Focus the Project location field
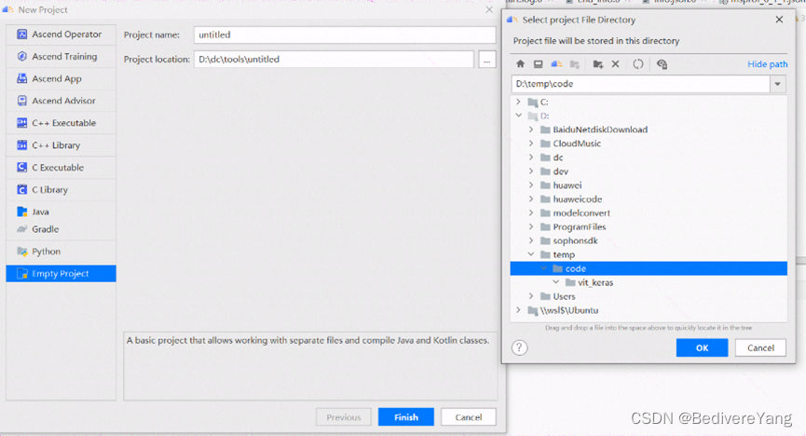Image resolution: width=806 pixels, height=436 pixels. click(x=334, y=60)
